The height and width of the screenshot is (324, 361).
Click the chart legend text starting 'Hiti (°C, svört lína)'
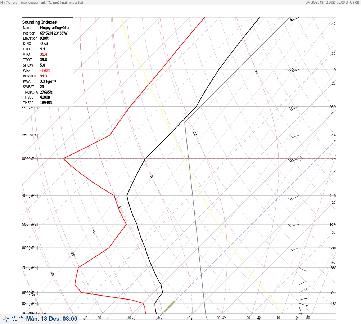pos(42,2)
